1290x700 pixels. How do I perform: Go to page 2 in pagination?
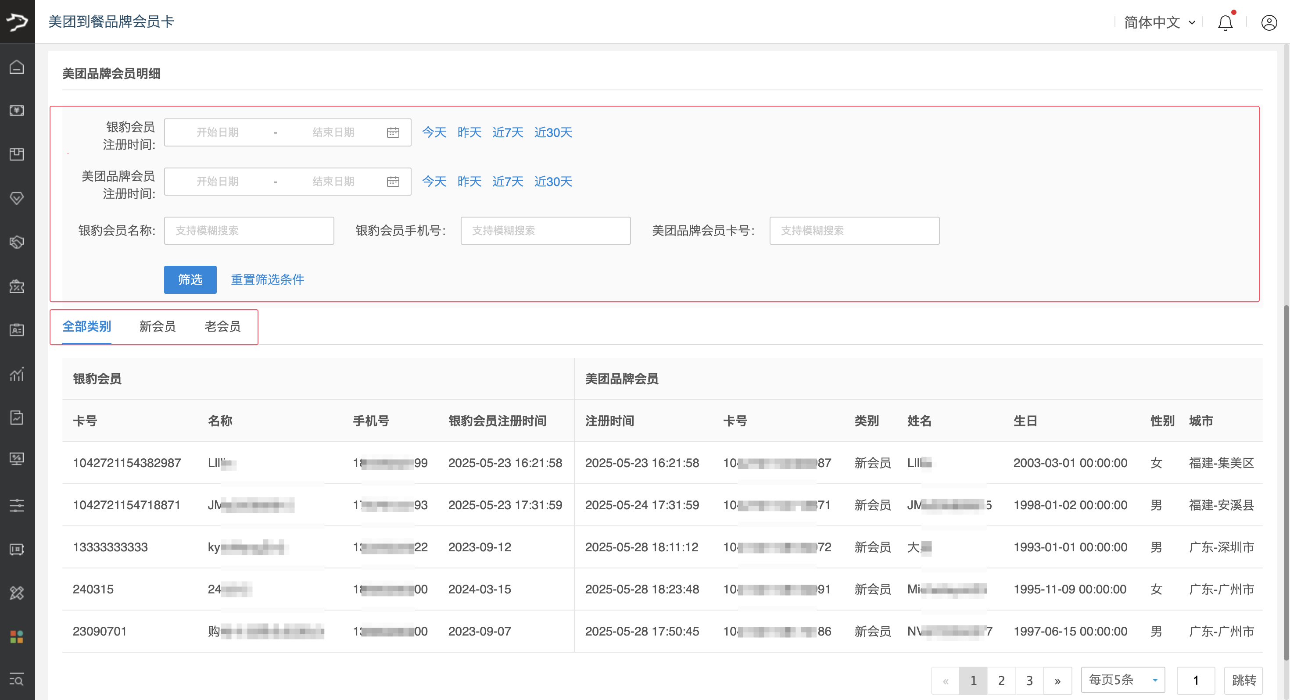pyautogui.click(x=1001, y=680)
